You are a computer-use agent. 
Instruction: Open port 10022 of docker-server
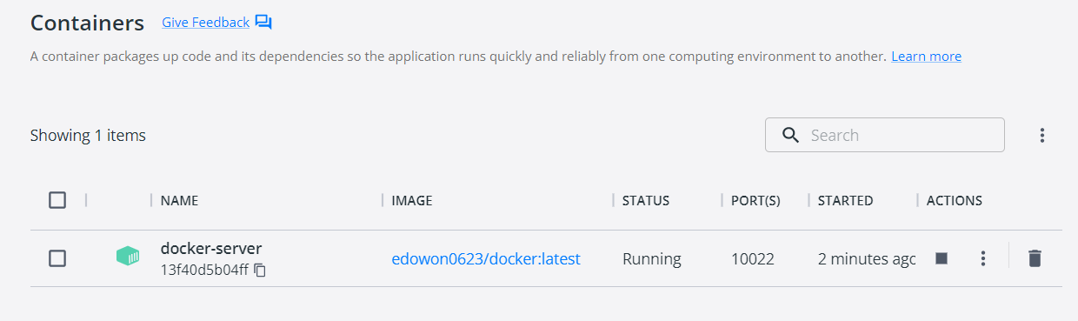753,258
